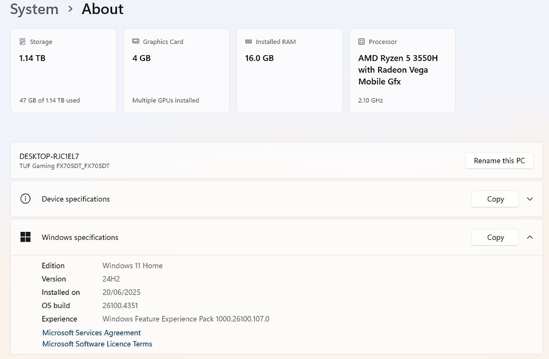Select the 16.0 GB RAM value
Image resolution: width=549 pixels, height=359 pixels.
pos(259,58)
